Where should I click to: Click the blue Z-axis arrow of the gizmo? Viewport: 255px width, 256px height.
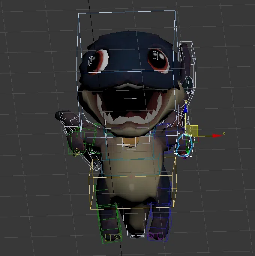click(x=185, y=109)
